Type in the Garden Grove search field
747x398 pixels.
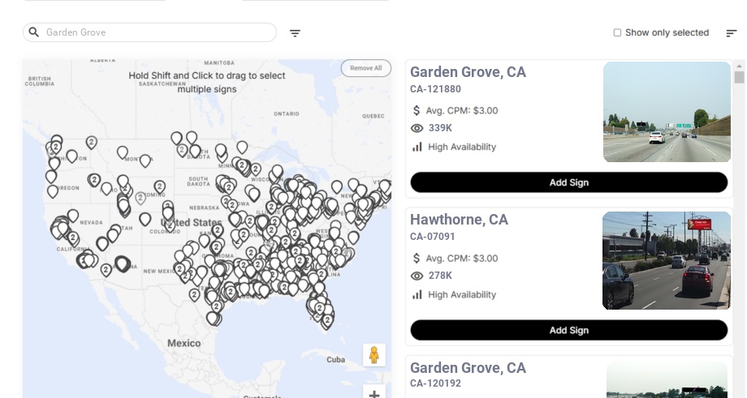pyautogui.click(x=158, y=32)
